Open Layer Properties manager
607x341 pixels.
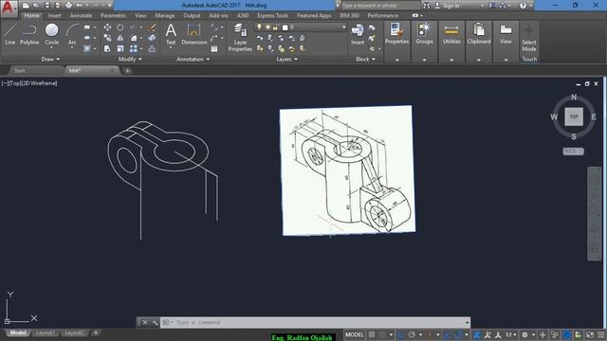pyautogui.click(x=240, y=37)
